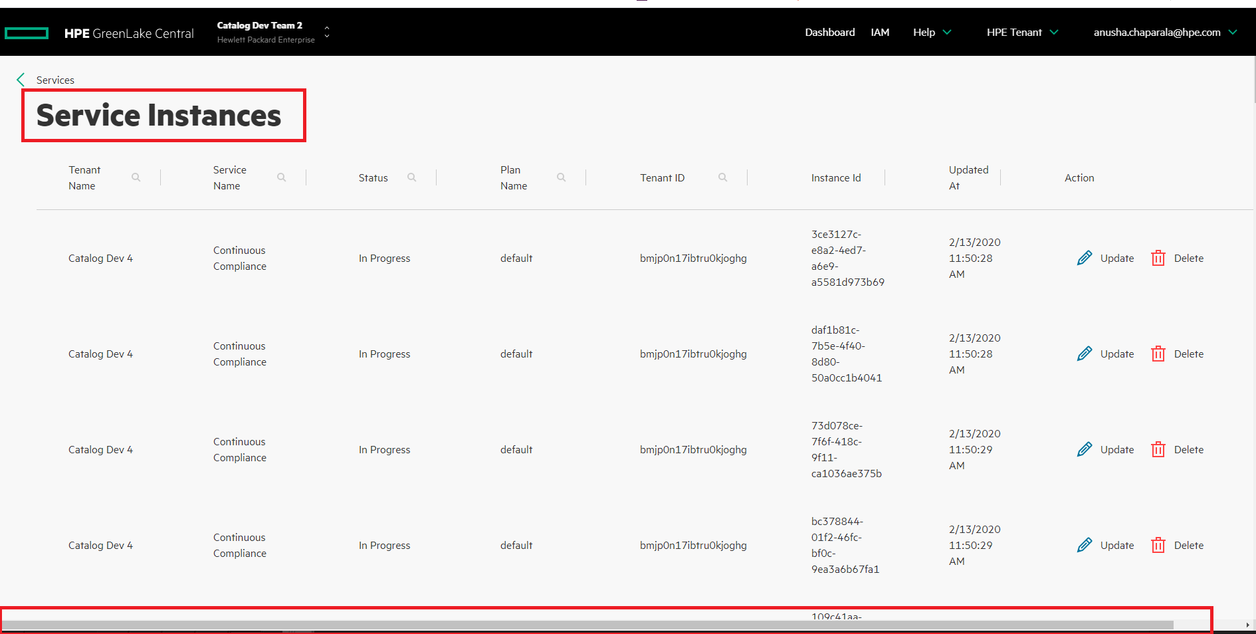1256x634 pixels.
Task: Click the back arrow beside Services breadcrumb
Action: 20,79
